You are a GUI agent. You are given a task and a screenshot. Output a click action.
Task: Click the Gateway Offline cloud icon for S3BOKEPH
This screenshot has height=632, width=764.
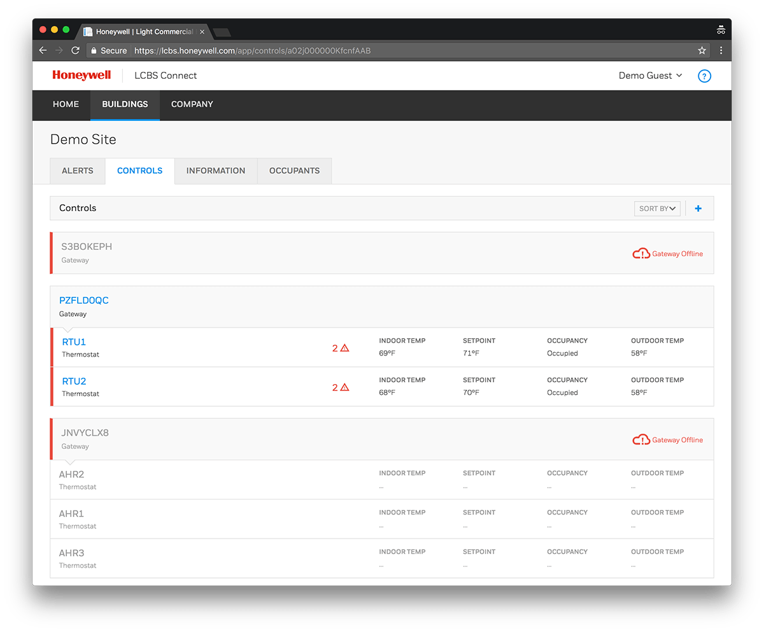click(x=641, y=253)
